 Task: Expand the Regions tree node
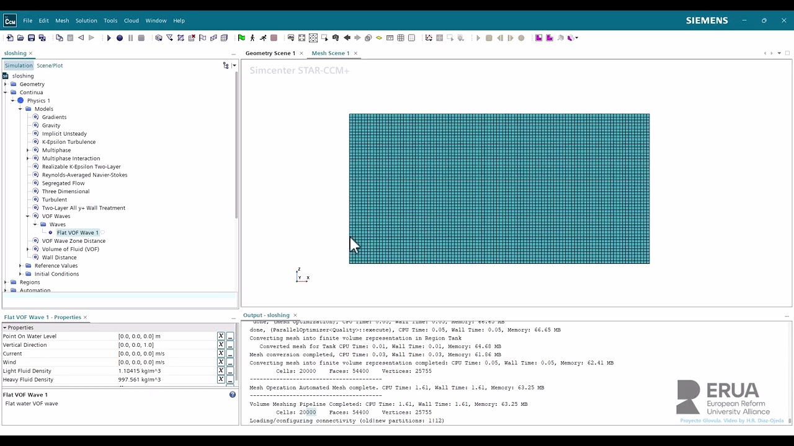coord(6,282)
